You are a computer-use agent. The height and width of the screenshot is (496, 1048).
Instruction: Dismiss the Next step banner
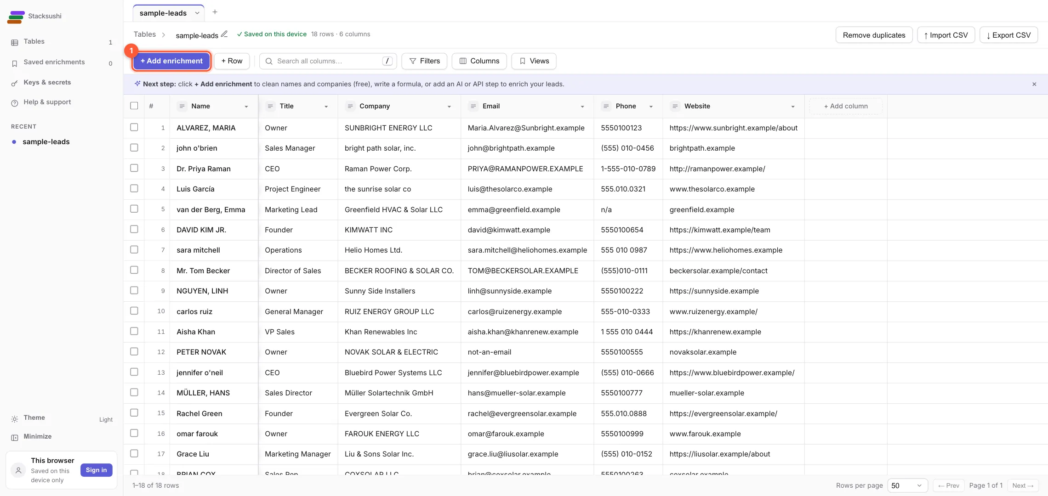1034,84
